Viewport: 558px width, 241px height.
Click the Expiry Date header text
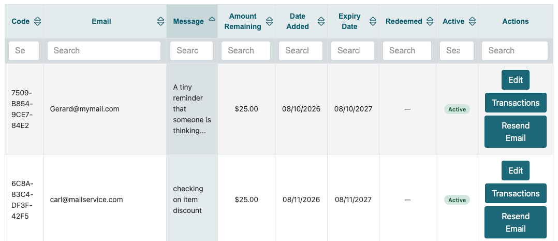pos(349,21)
